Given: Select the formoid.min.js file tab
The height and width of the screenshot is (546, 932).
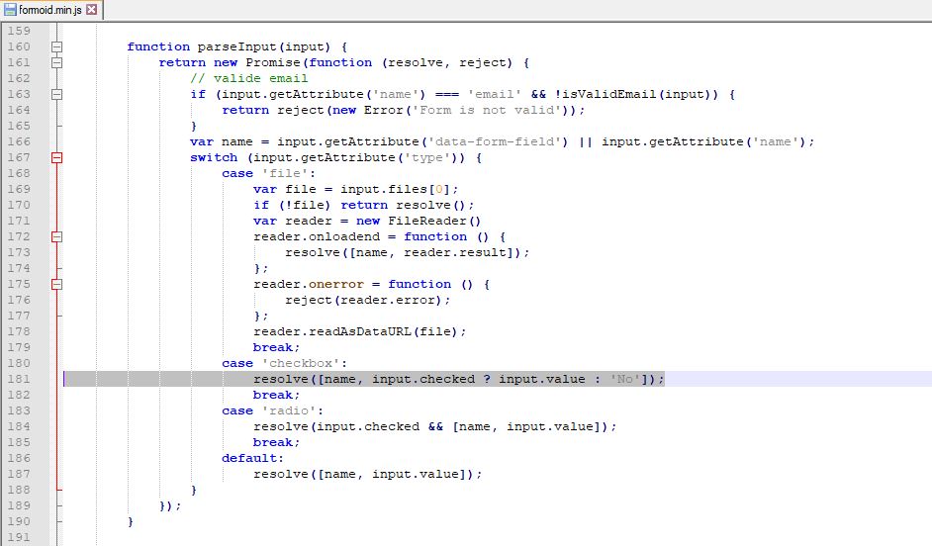Looking at the screenshot, I should point(49,10).
